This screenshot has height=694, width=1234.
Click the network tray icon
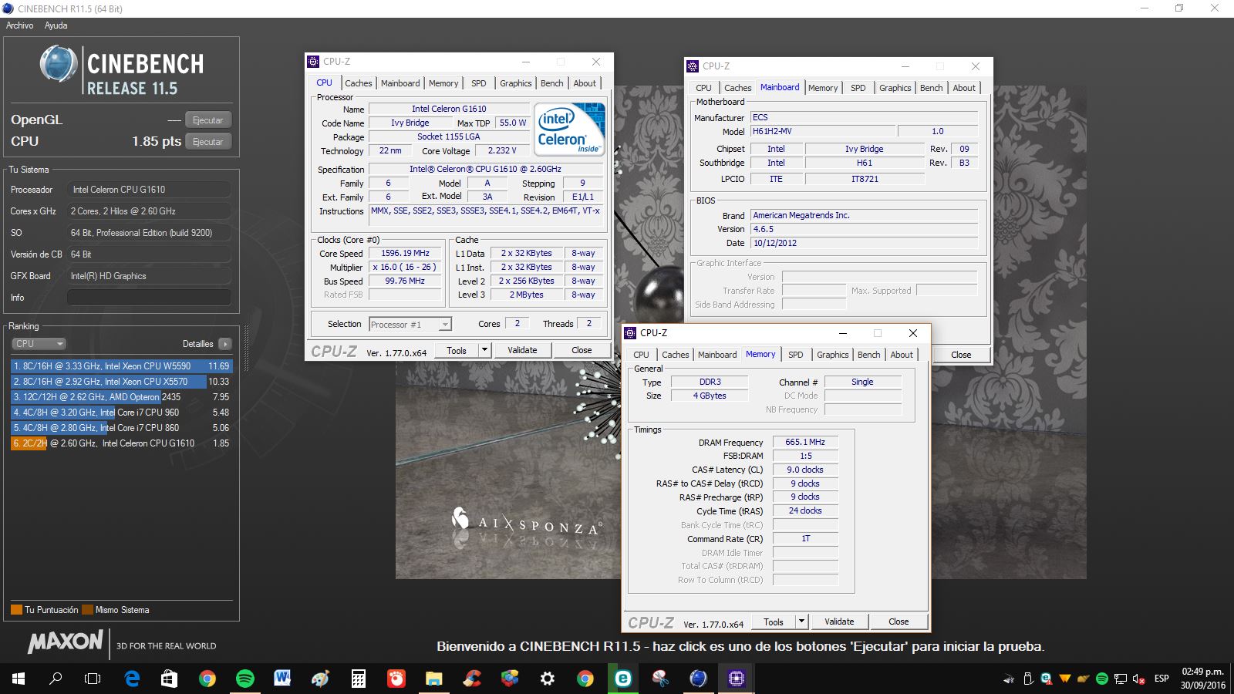pyautogui.click(x=1120, y=679)
